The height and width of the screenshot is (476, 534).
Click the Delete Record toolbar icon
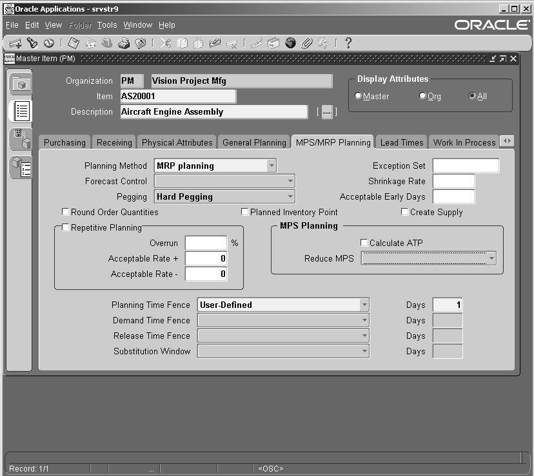tap(232, 43)
